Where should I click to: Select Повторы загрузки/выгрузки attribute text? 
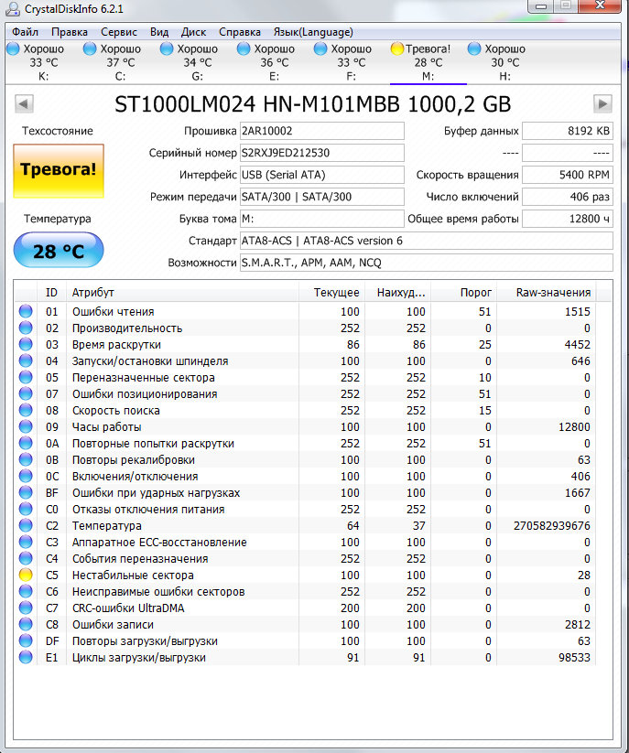click(145, 641)
